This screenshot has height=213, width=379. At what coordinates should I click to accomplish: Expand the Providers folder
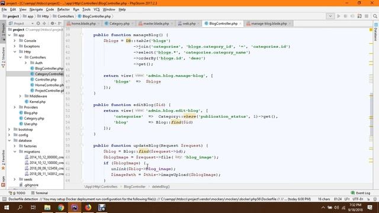15,107
